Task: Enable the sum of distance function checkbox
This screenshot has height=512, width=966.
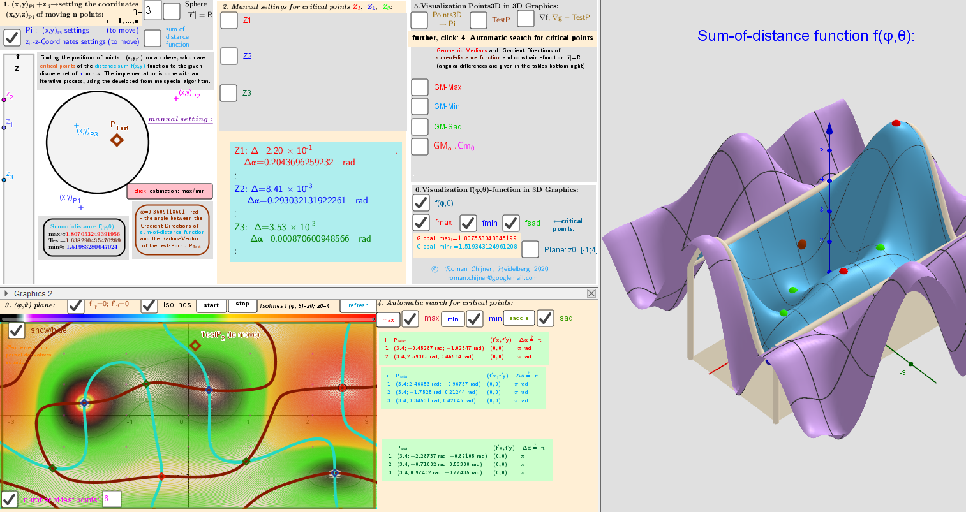Action: click(x=152, y=38)
